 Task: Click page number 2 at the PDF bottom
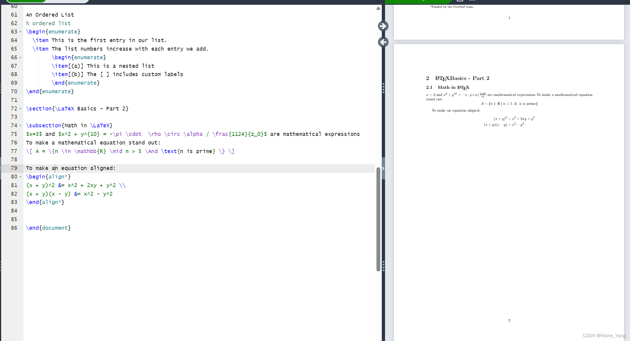(509, 320)
